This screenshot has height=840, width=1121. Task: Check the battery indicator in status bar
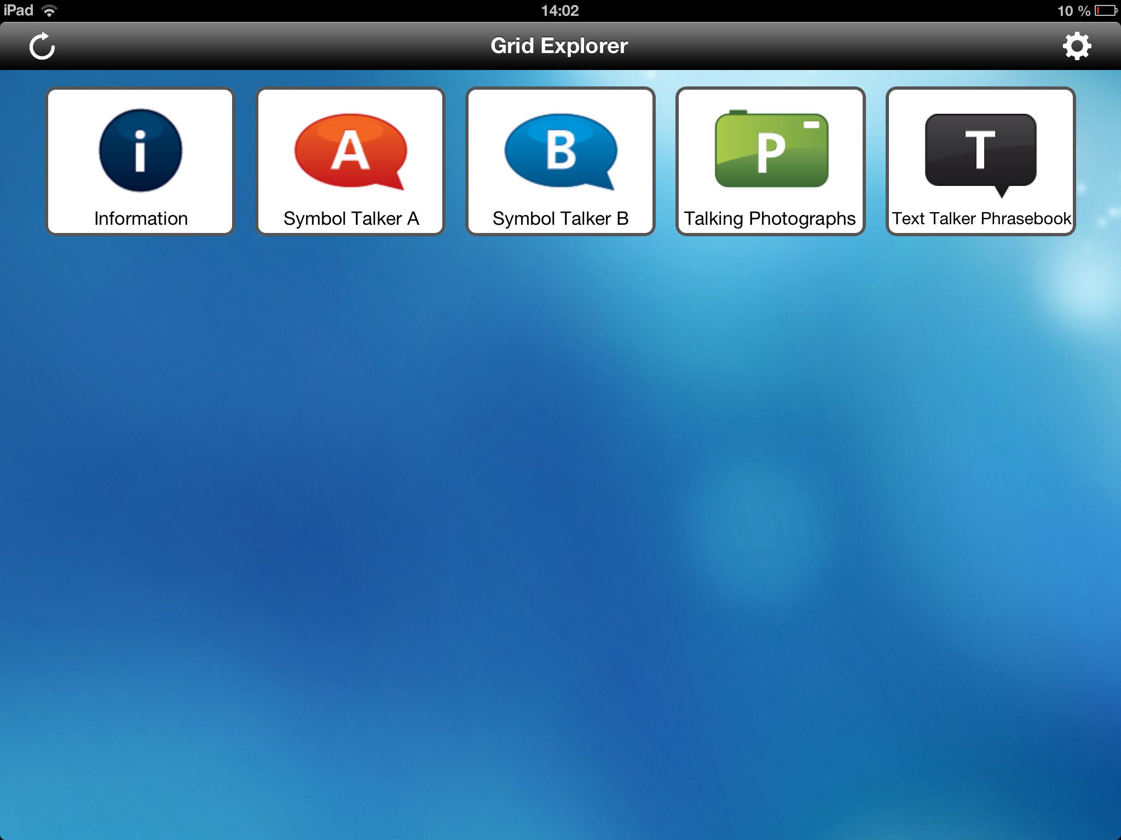pyautogui.click(x=1106, y=10)
